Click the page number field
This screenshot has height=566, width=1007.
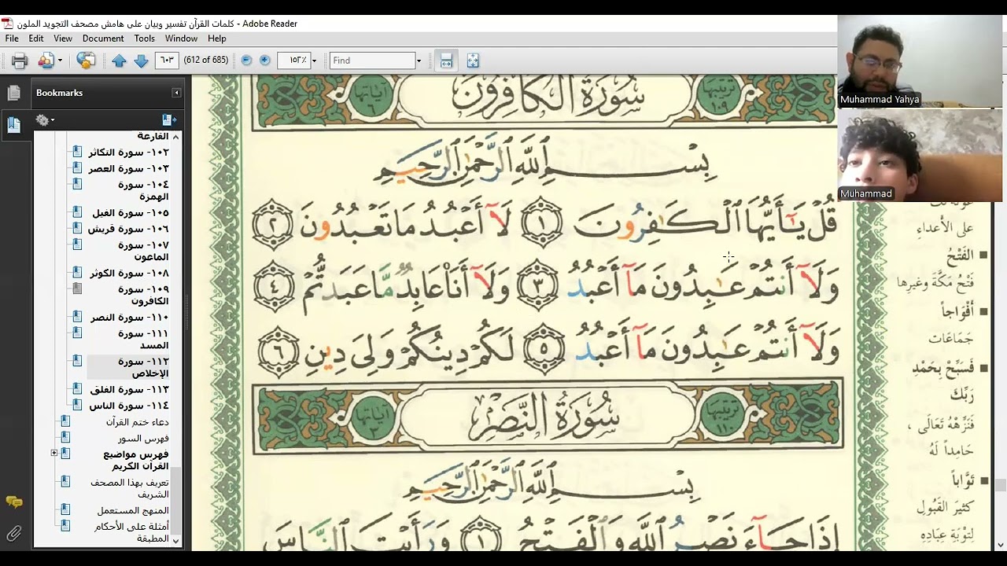tap(167, 60)
